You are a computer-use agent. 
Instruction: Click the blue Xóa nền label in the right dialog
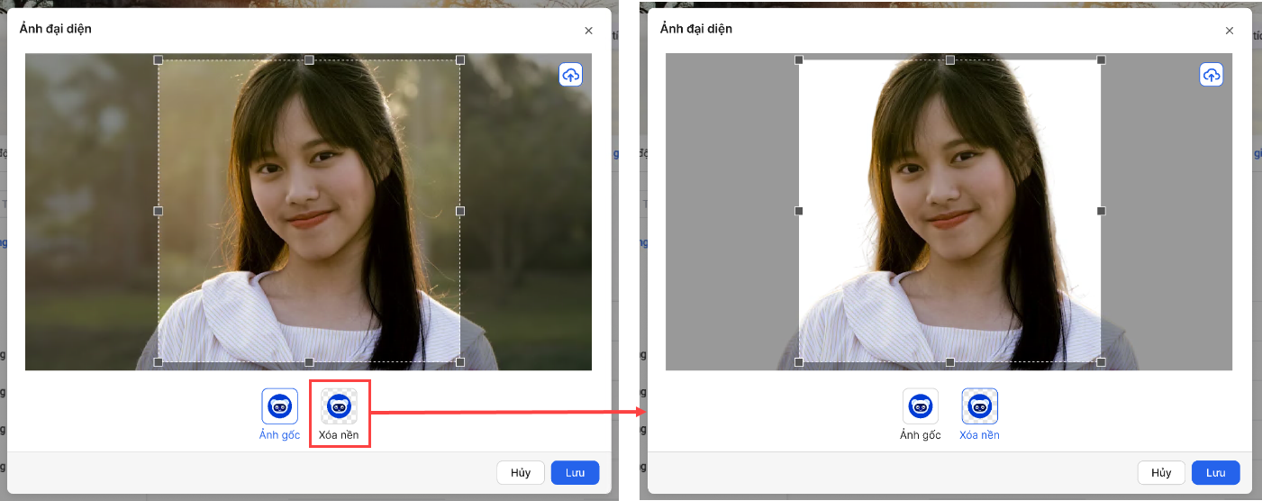[x=979, y=435]
